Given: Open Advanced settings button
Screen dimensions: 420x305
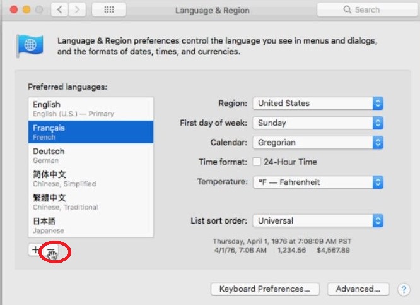Looking at the screenshot, I should 358,289.
